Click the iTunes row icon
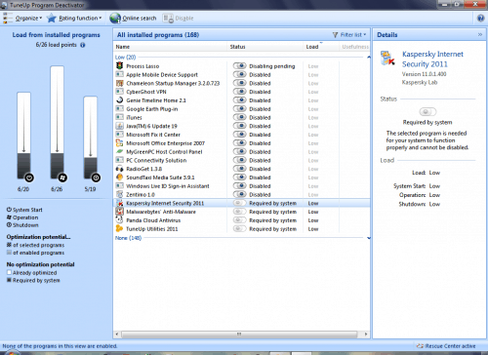The image size is (488, 355). pos(119,117)
